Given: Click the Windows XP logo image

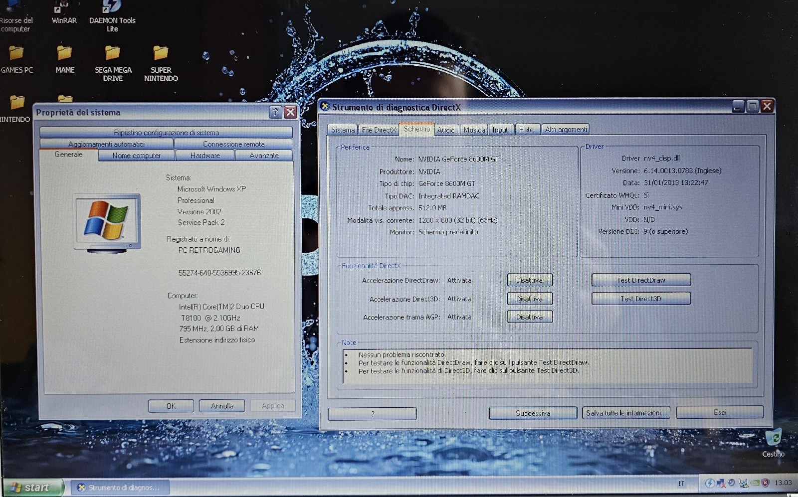Looking at the screenshot, I should (107, 222).
